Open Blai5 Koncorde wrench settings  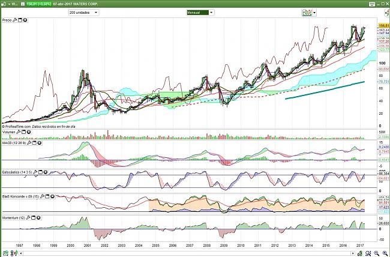point(42,196)
